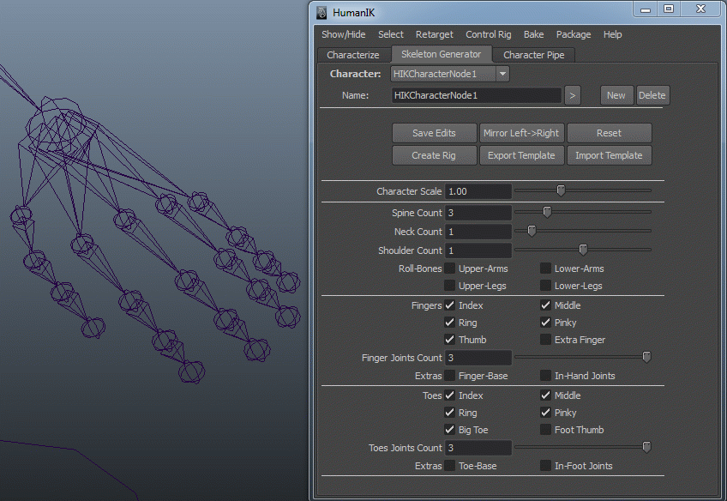Enable the Extra Finger checkbox
727x501 pixels.
point(545,340)
